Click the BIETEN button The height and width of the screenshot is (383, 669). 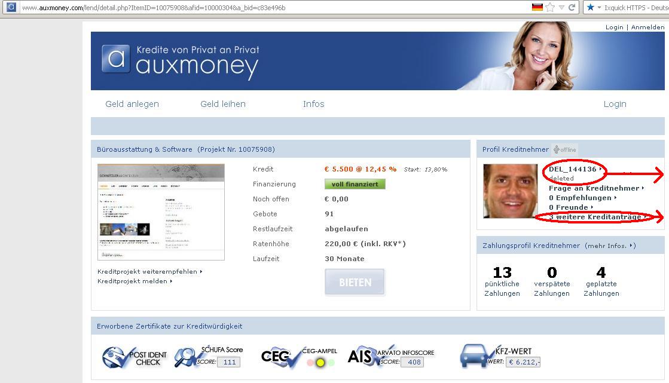click(x=355, y=282)
